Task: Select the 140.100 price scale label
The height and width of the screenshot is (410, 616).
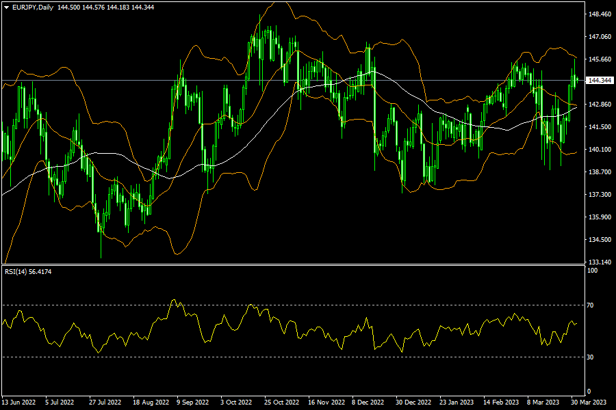Action: (600, 150)
